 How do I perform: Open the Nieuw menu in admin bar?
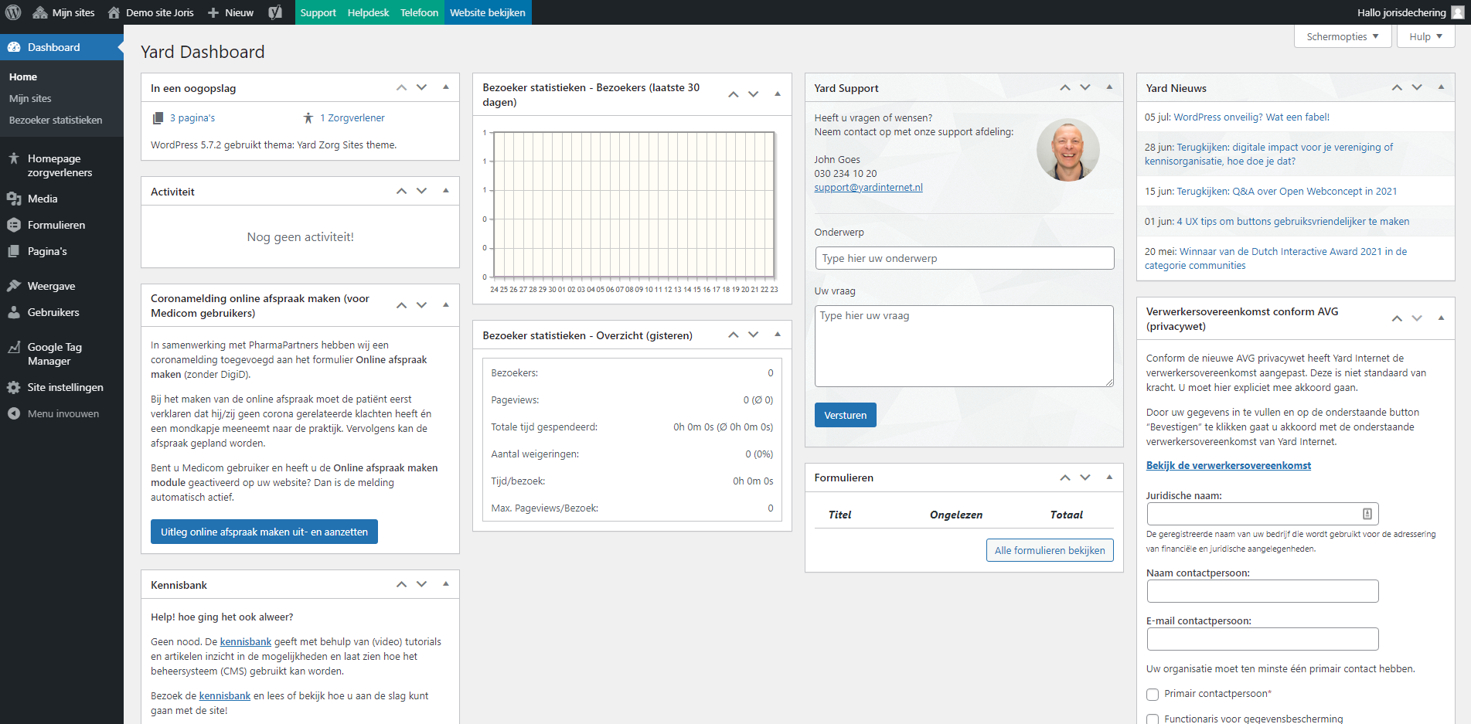point(230,12)
